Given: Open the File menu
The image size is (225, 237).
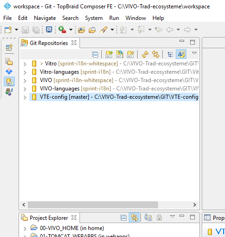Looking at the screenshot, I should coord(7,18).
